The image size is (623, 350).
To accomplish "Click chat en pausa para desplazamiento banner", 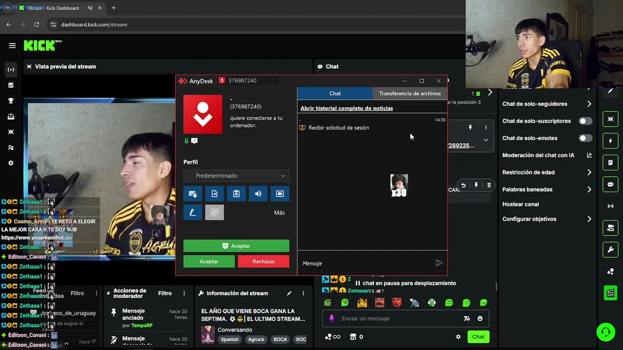I will coord(406,283).
